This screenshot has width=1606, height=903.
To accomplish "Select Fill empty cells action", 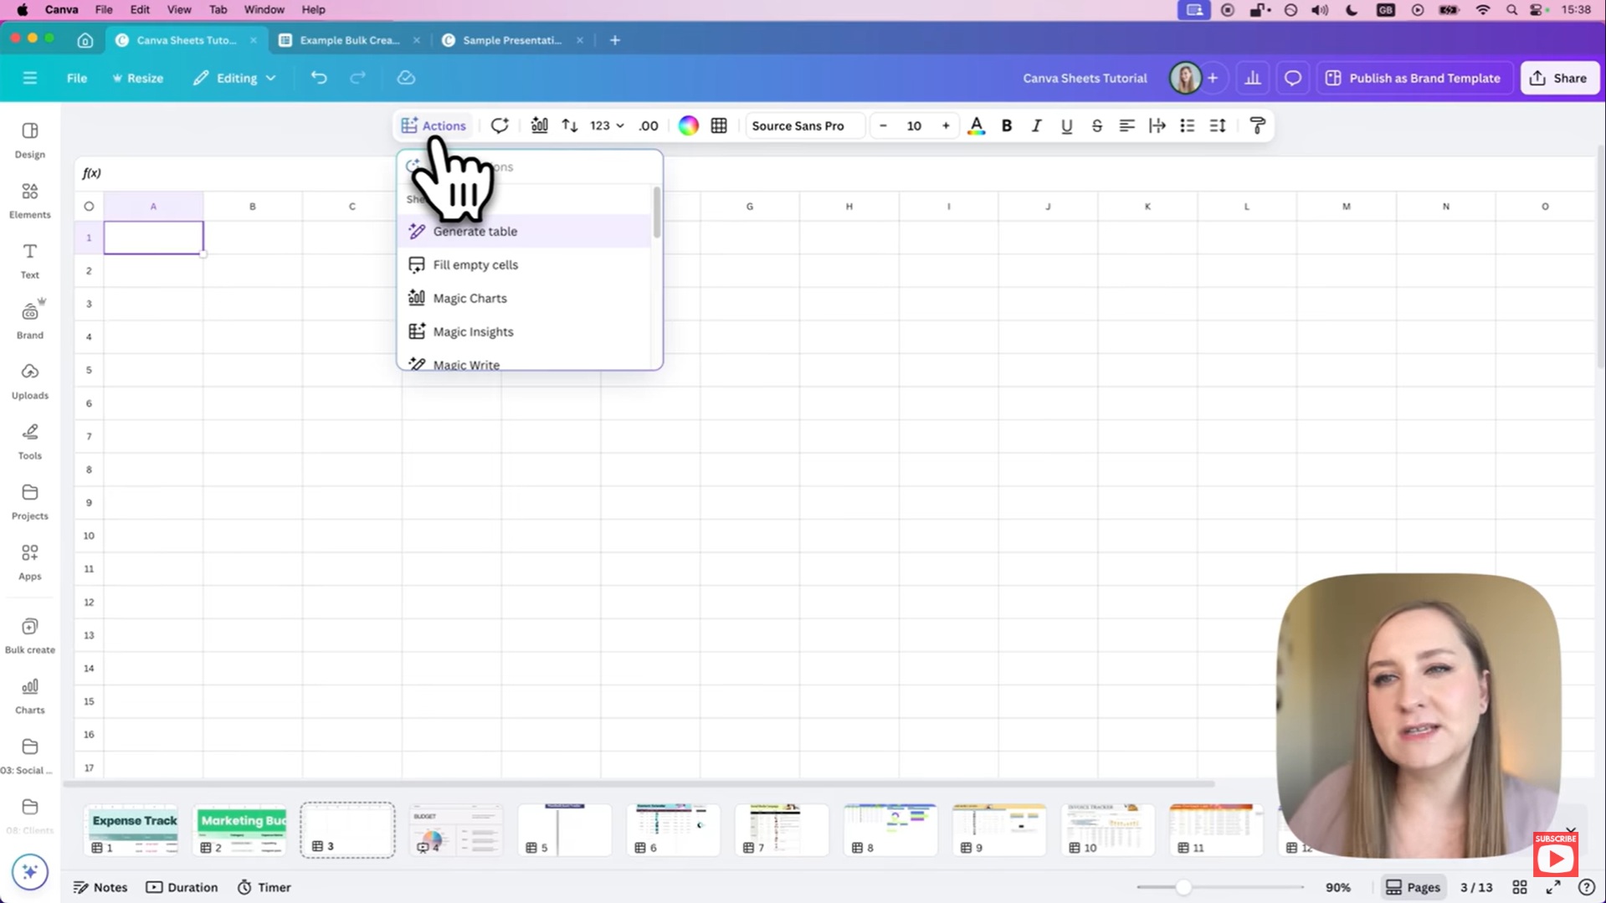I will [526, 264].
